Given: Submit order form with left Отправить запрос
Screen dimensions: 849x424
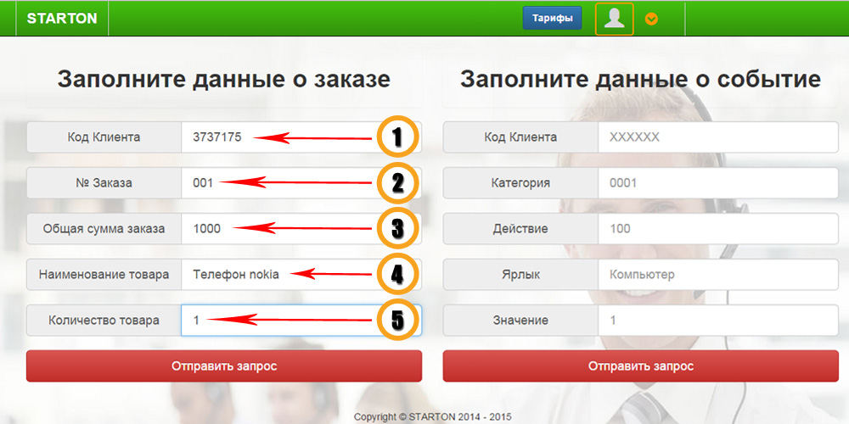Looking at the screenshot, I should point(224,366).
